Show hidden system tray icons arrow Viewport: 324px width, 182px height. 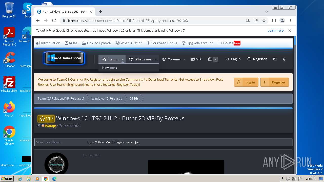tap(282, 179)
